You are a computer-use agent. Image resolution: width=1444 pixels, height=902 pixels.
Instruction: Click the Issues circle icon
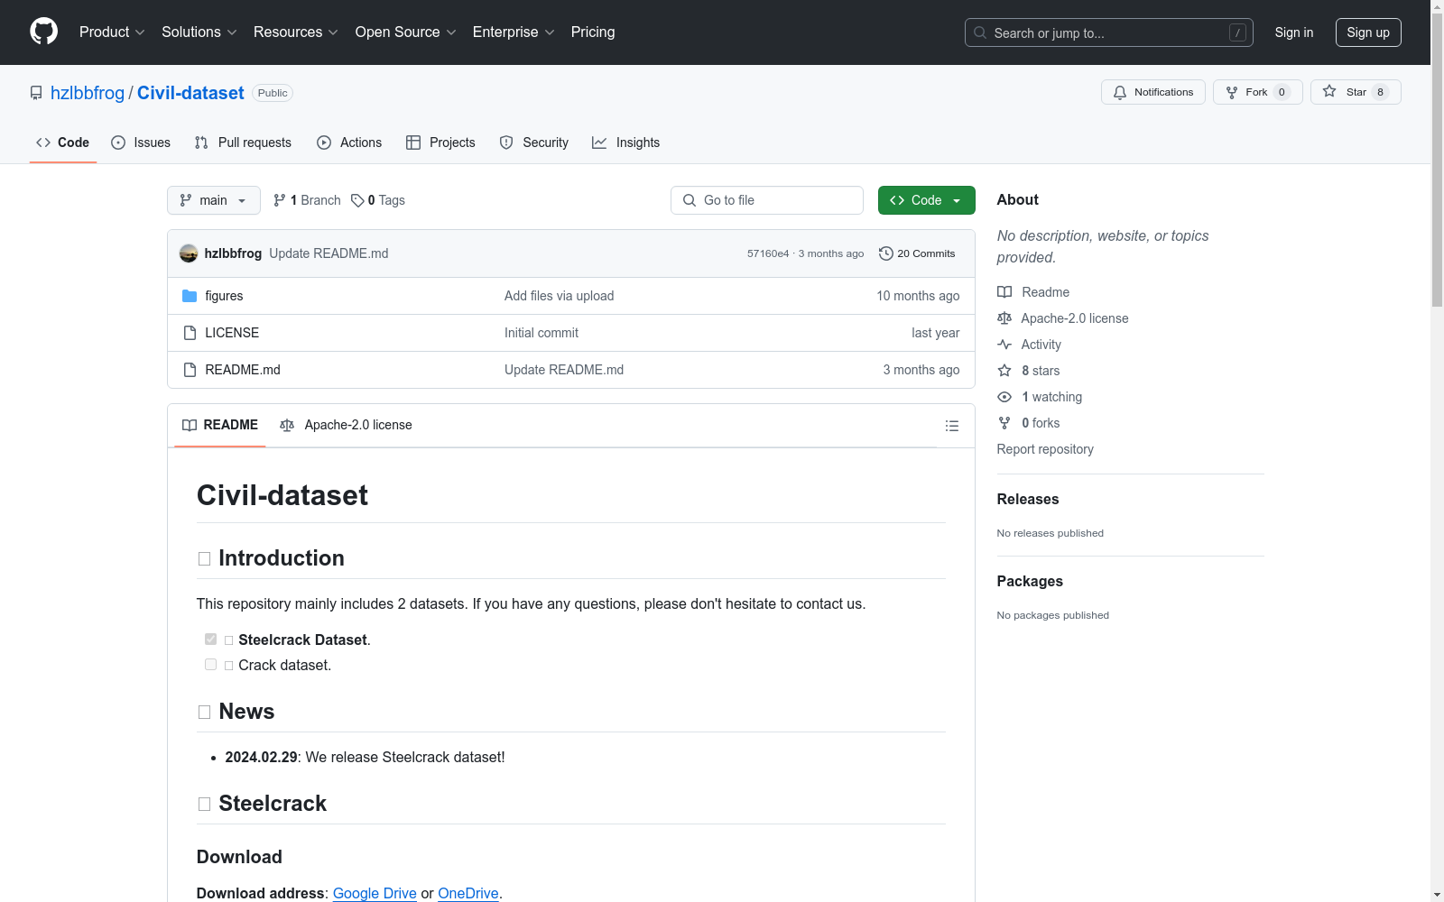point(118,143)
